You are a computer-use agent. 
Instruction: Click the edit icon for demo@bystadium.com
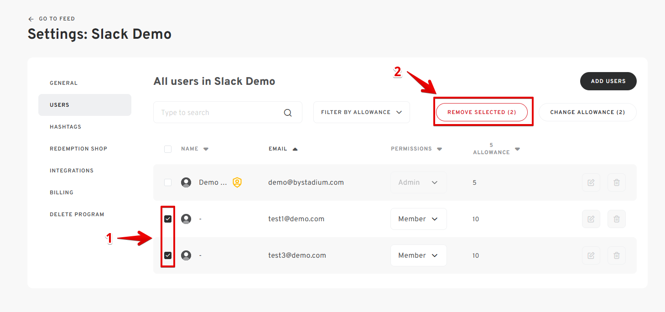591,182
